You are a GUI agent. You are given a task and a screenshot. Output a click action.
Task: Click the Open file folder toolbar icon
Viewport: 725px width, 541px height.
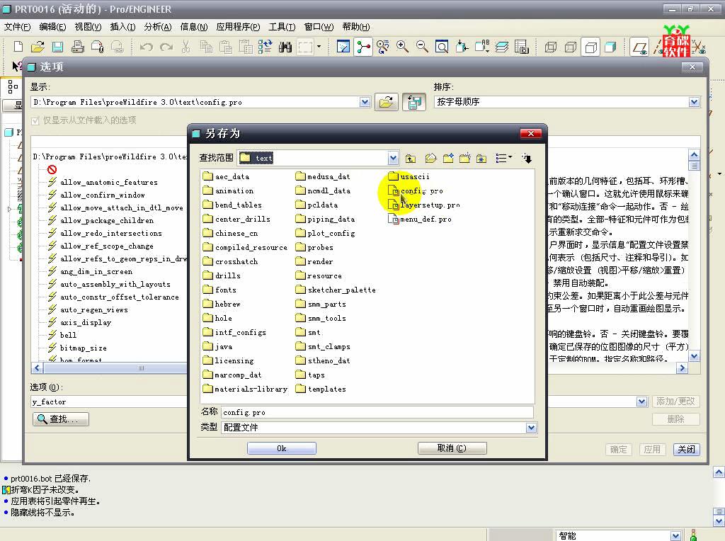[38, 47]
